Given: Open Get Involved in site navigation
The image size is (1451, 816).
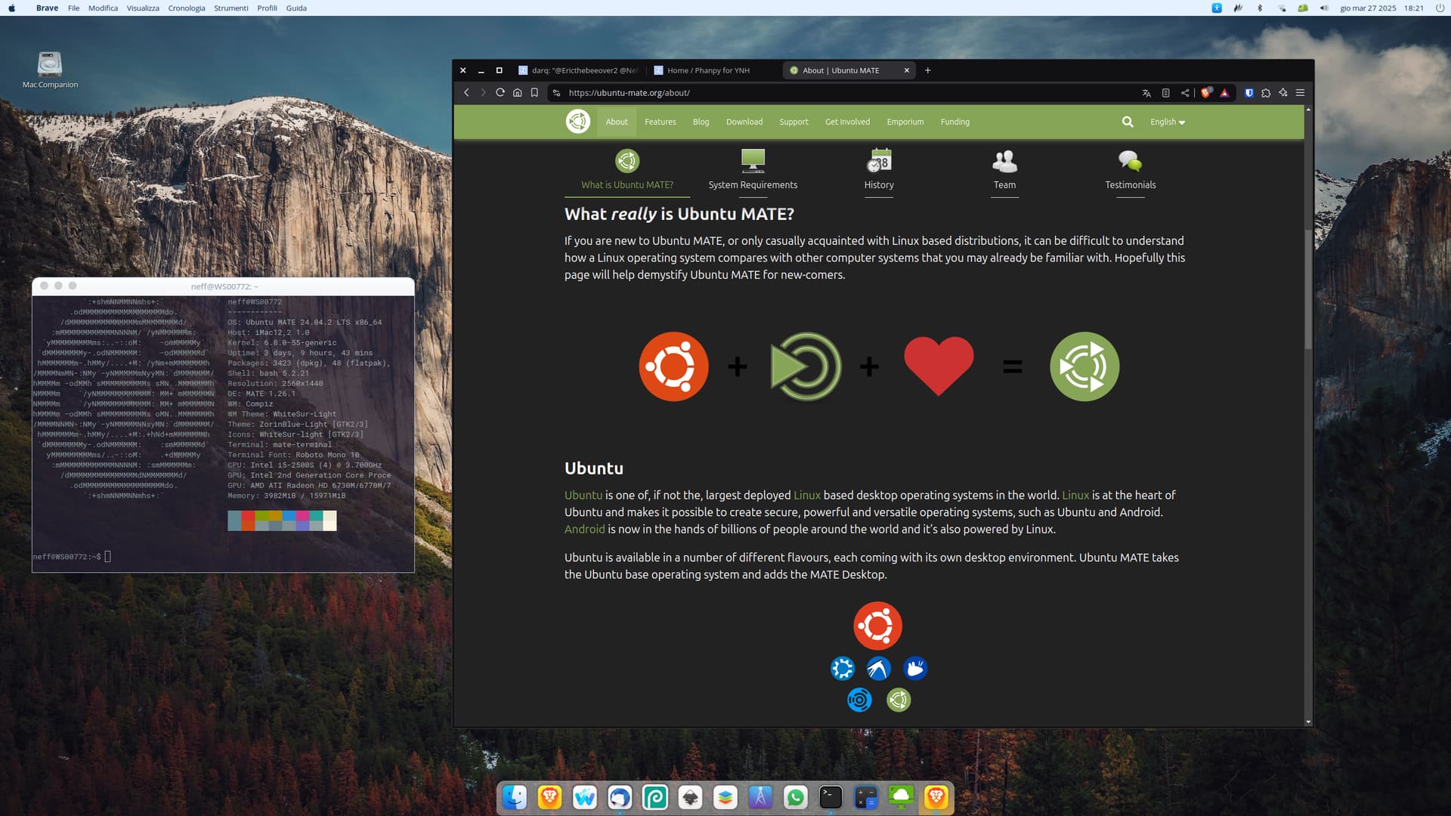Looking at the screenshot, I should click(847, 122).
